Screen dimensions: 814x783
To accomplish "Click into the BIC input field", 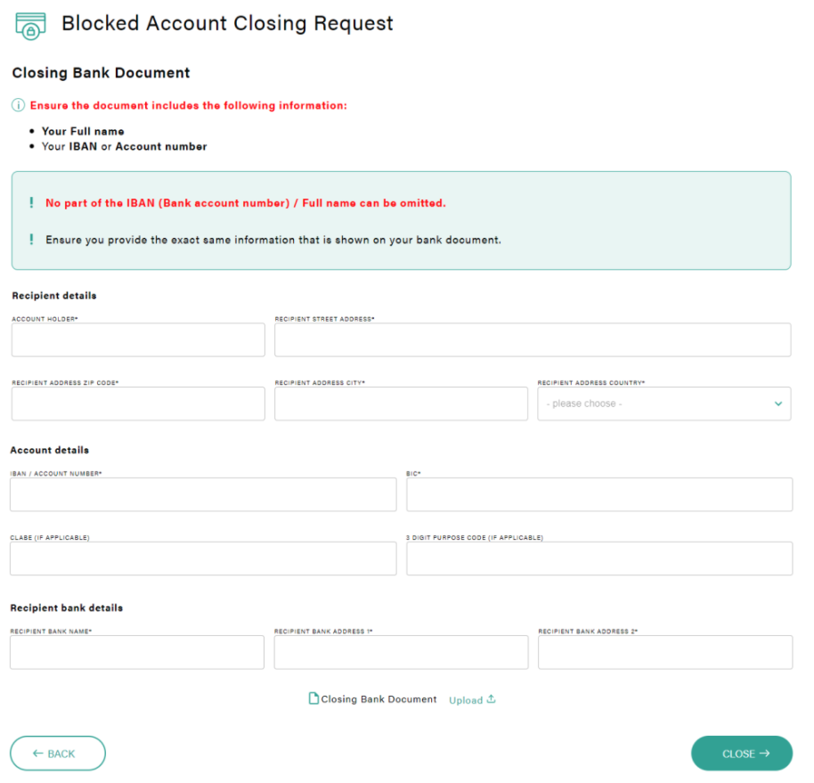I will 599,494.
